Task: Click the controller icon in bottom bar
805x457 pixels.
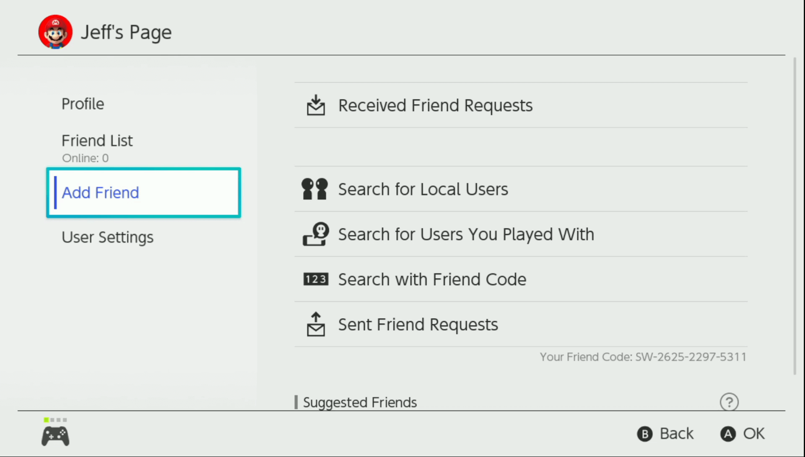Action: 55,436
